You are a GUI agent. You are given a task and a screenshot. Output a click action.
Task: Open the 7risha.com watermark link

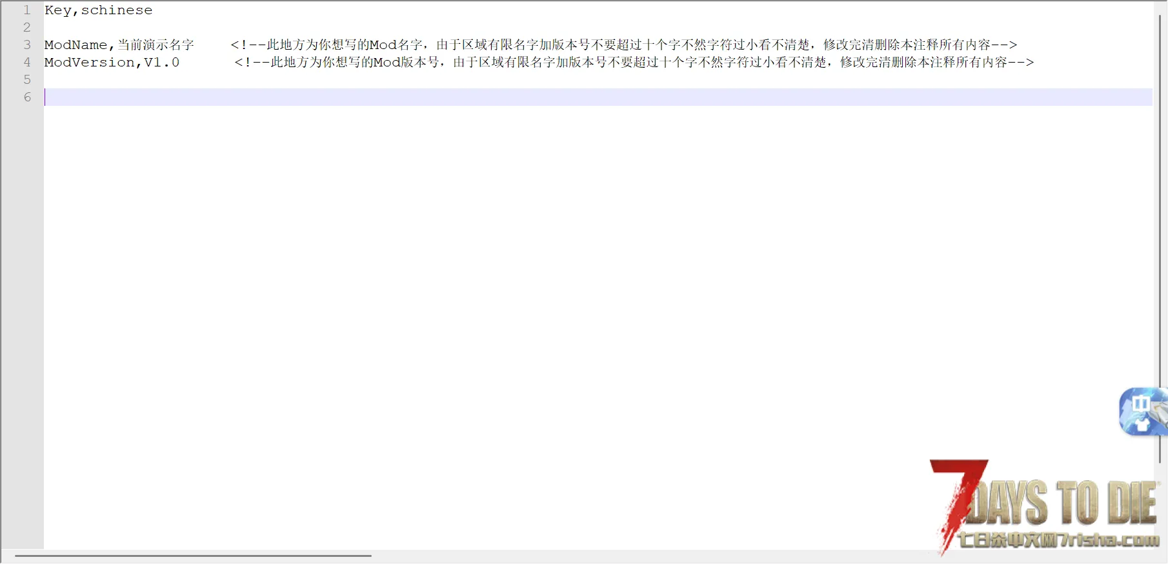click(1058, 539)
